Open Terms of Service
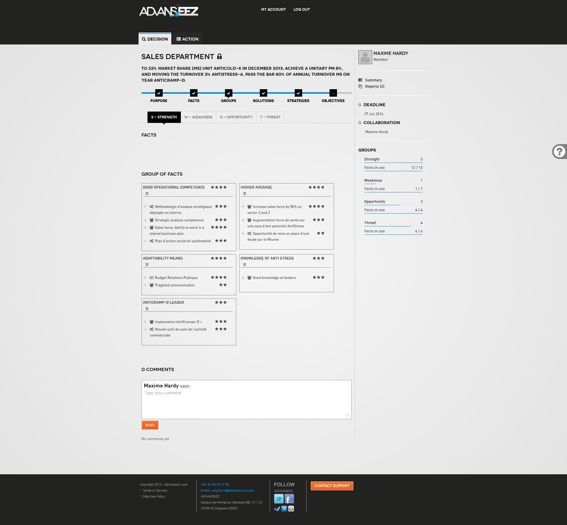567x525 pixels. [x=155, y=490]
